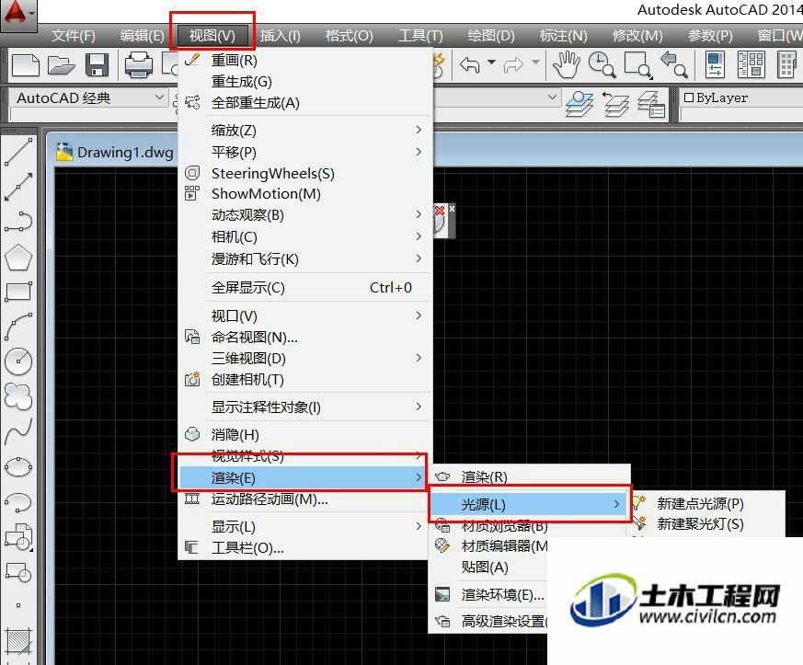Open 命名视图(N)... dialog
The image size is (803, 665).
[305, 338]
